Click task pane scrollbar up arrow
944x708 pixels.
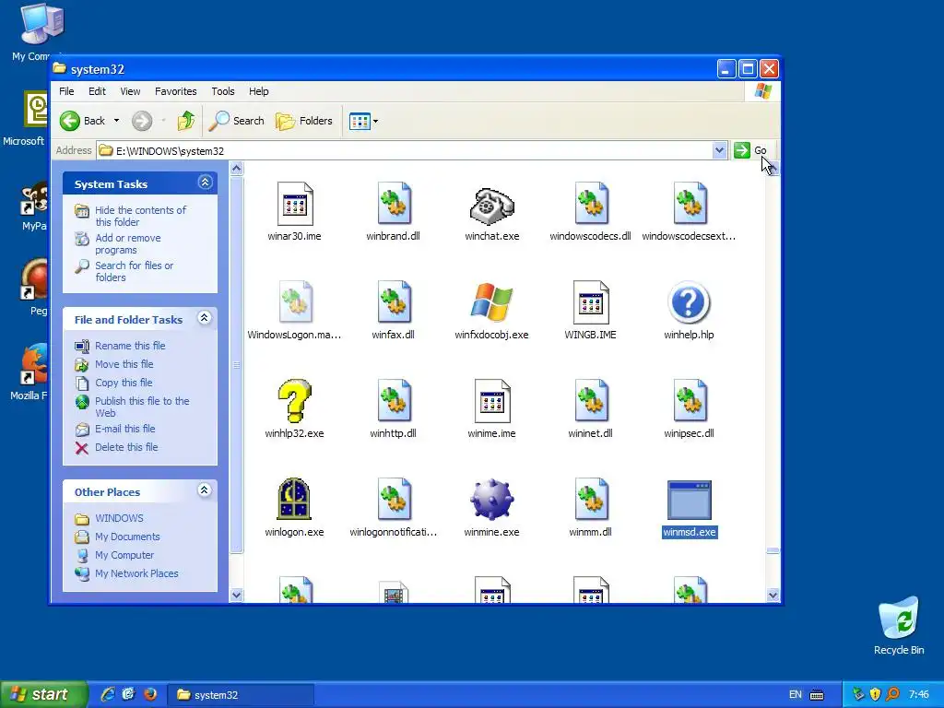[x=237, y=169]
